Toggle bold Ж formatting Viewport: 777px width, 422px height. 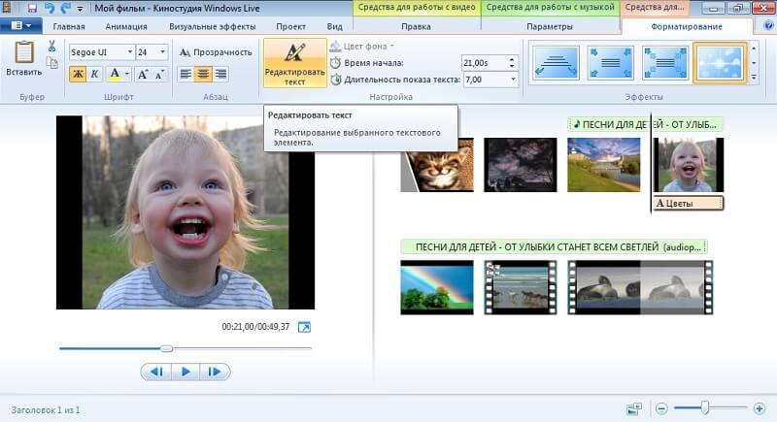(78, 74)
